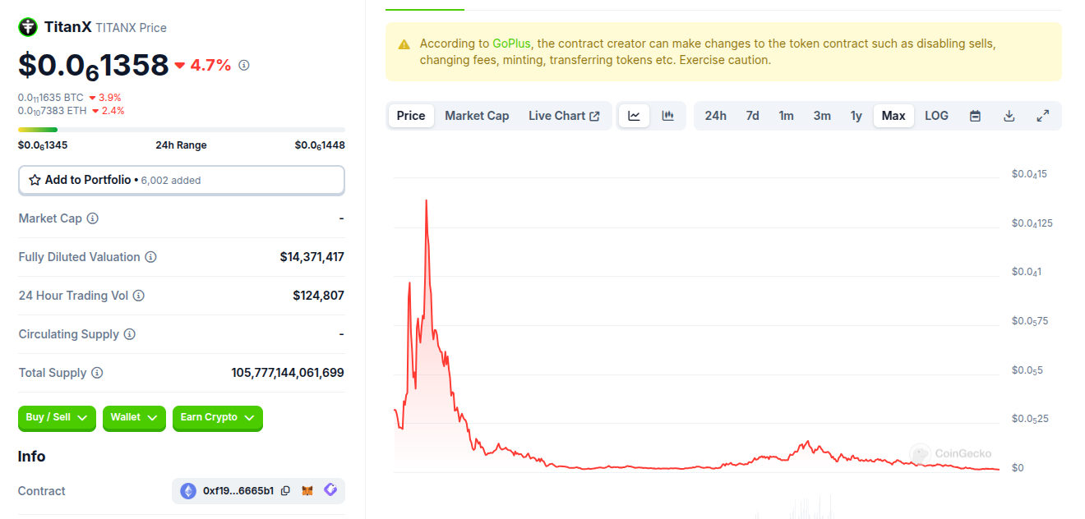The image size is (1085, 519).
Task: Select the 1y time range
Action: [x=856, y=116]
